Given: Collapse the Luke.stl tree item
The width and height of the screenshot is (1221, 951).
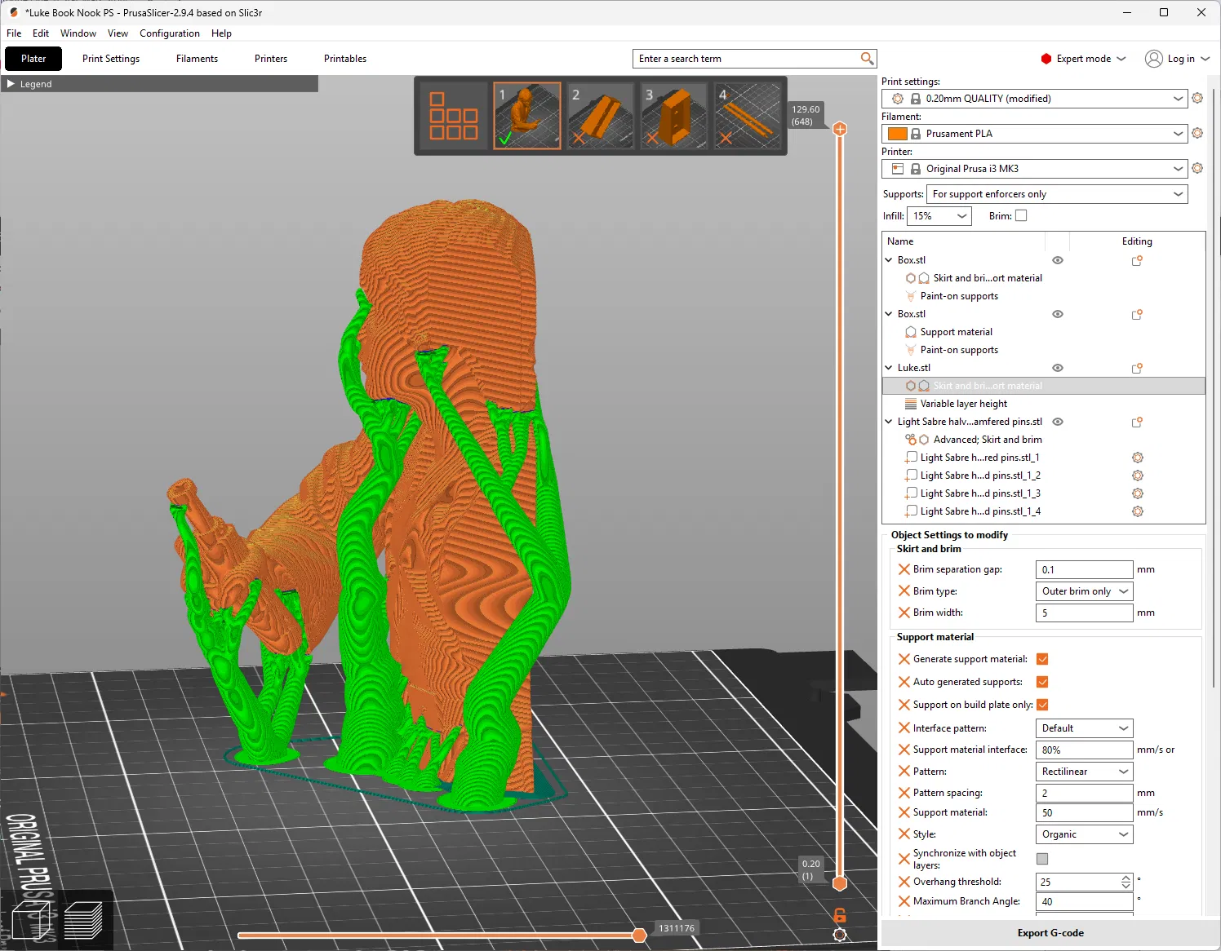Looking at the screenshot, I should point(889,368).
